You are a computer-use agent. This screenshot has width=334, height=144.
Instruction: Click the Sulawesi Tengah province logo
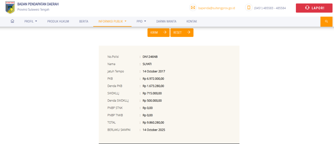click(x=10, y=7)
